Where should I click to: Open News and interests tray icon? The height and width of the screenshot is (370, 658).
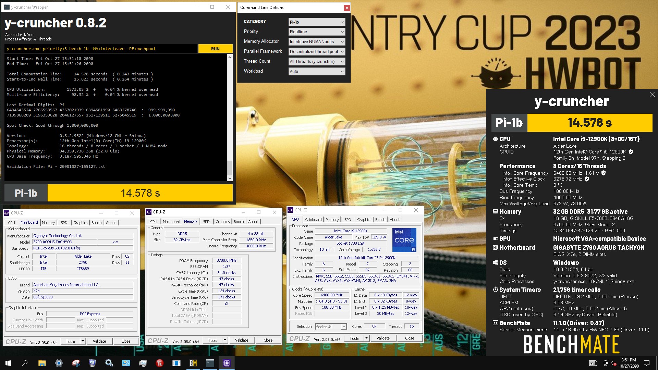tap(593, 363)
